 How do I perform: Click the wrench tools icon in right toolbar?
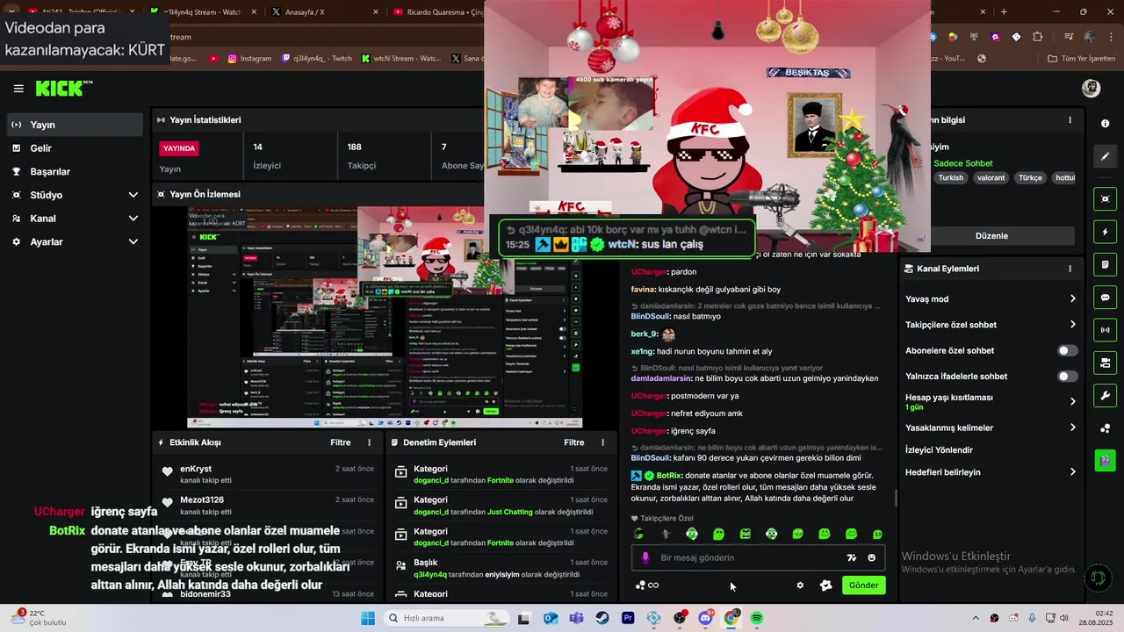click(1105, 396)
